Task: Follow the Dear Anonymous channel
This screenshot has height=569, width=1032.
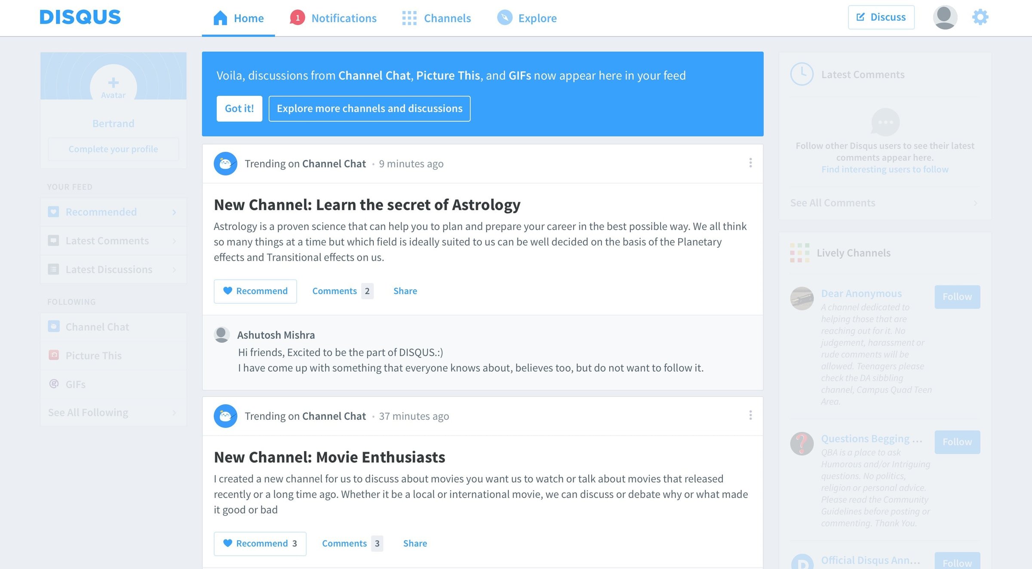Action: click(x=957, y=297)
